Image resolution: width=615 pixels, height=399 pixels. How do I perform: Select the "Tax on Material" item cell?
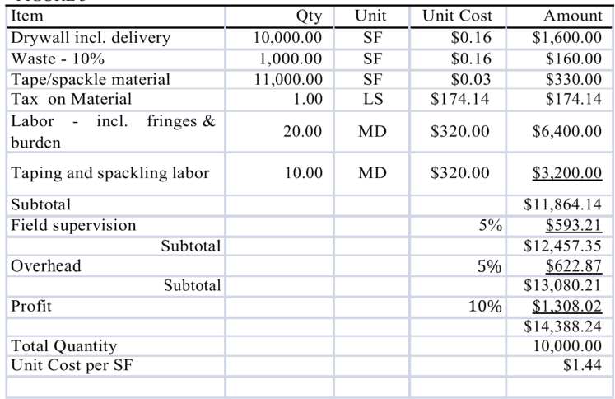pos(66,100)
